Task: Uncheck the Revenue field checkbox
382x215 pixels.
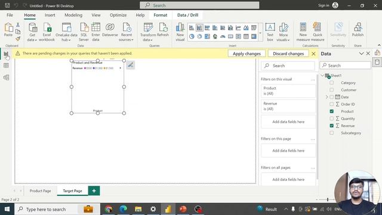Action: [x=332, y=126]
